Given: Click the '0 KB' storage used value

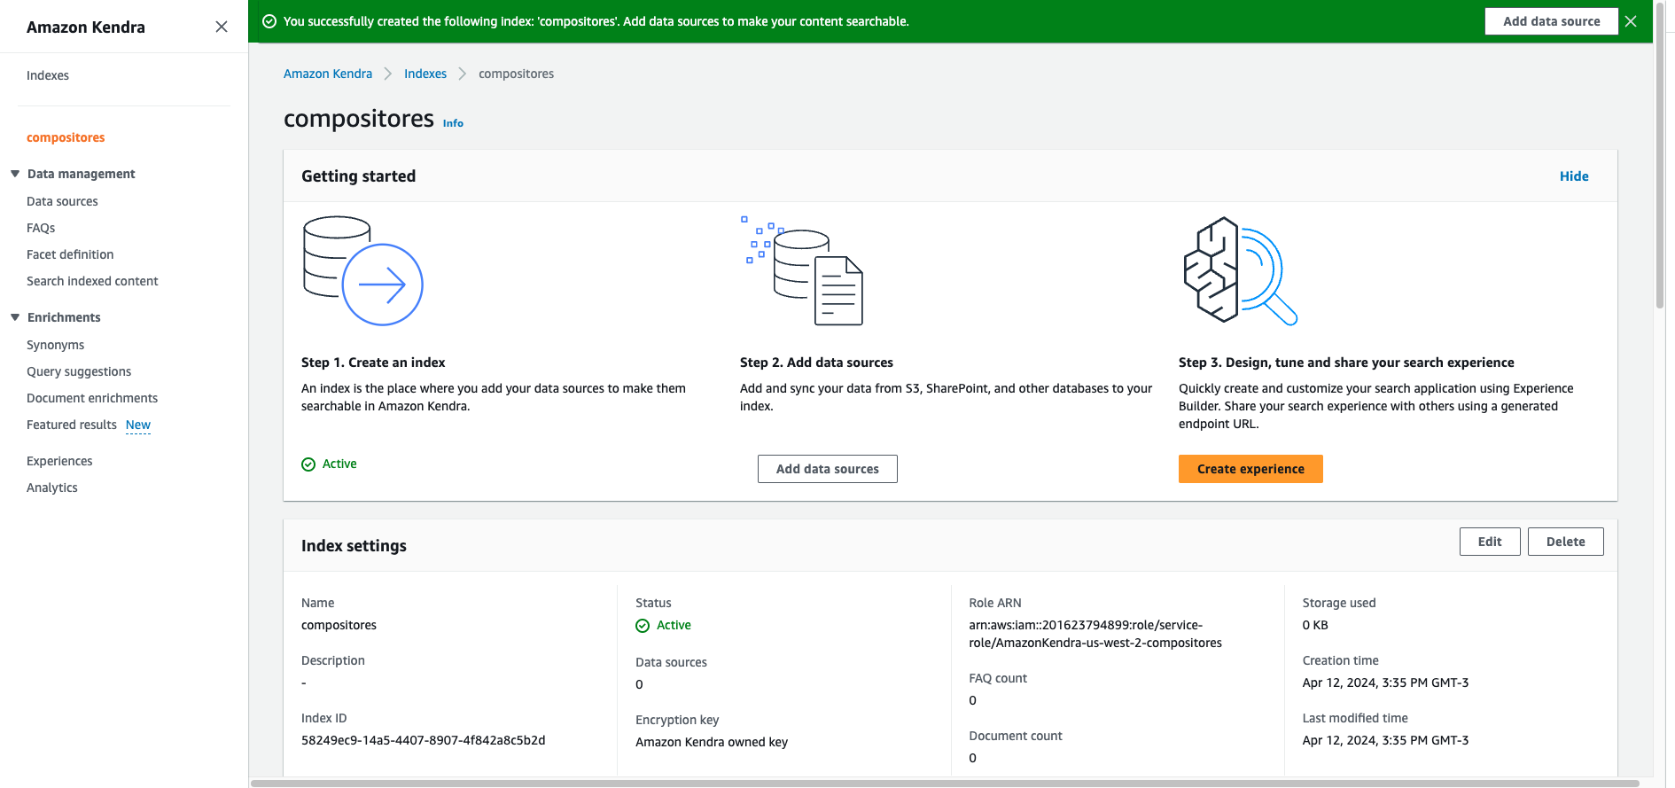Looking at the screenshot, I should tap(1315, 625).
